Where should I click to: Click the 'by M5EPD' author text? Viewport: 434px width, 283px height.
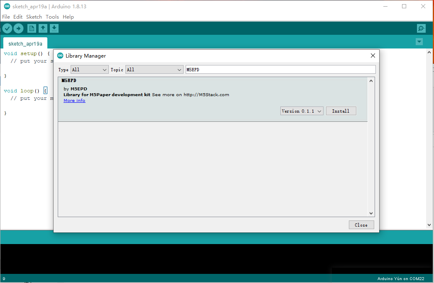(75, 89)
